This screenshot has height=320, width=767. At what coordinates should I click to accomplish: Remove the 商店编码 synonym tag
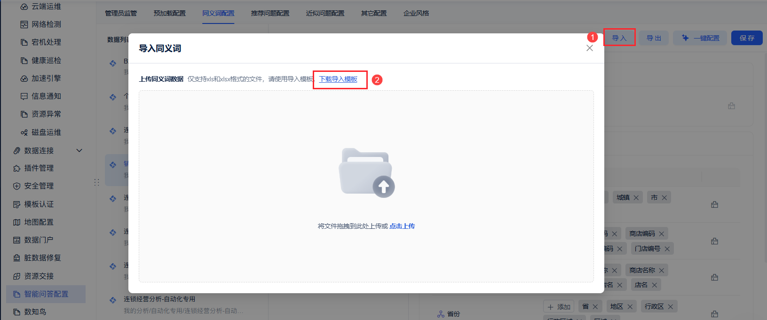(x=662, y=234)
